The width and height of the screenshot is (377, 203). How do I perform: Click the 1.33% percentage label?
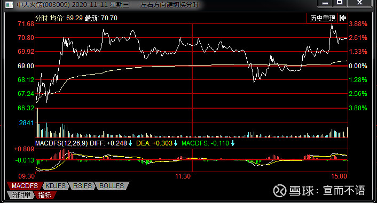coord(358,52)
